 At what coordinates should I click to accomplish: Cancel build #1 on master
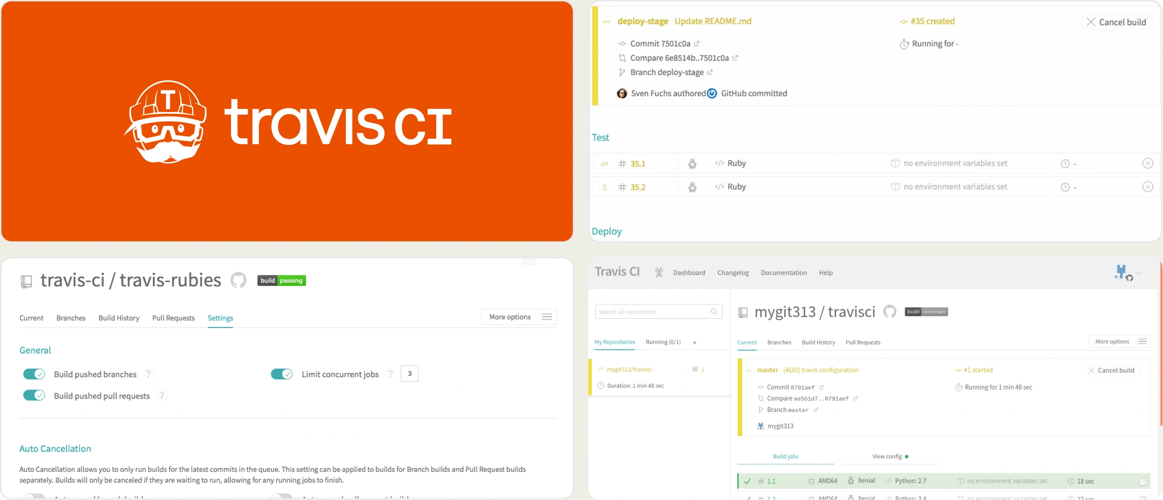(1111, 370)
